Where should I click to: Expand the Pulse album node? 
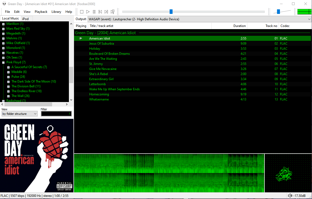coord(8,77)
